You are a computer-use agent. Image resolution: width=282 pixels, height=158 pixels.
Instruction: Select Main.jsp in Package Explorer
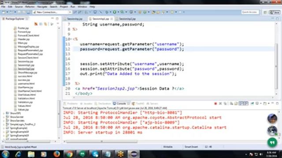[22, 43]
